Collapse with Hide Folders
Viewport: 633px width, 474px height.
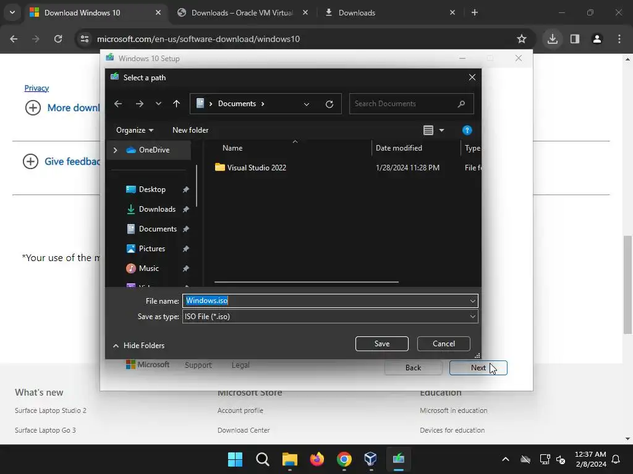[x=138, y=346]
